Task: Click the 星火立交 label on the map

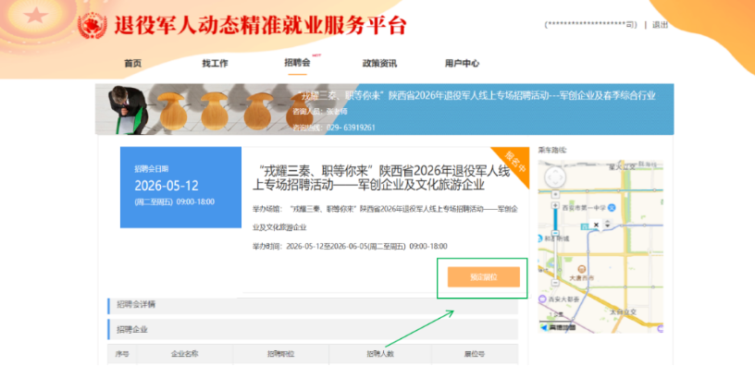Action: [623, 167]
